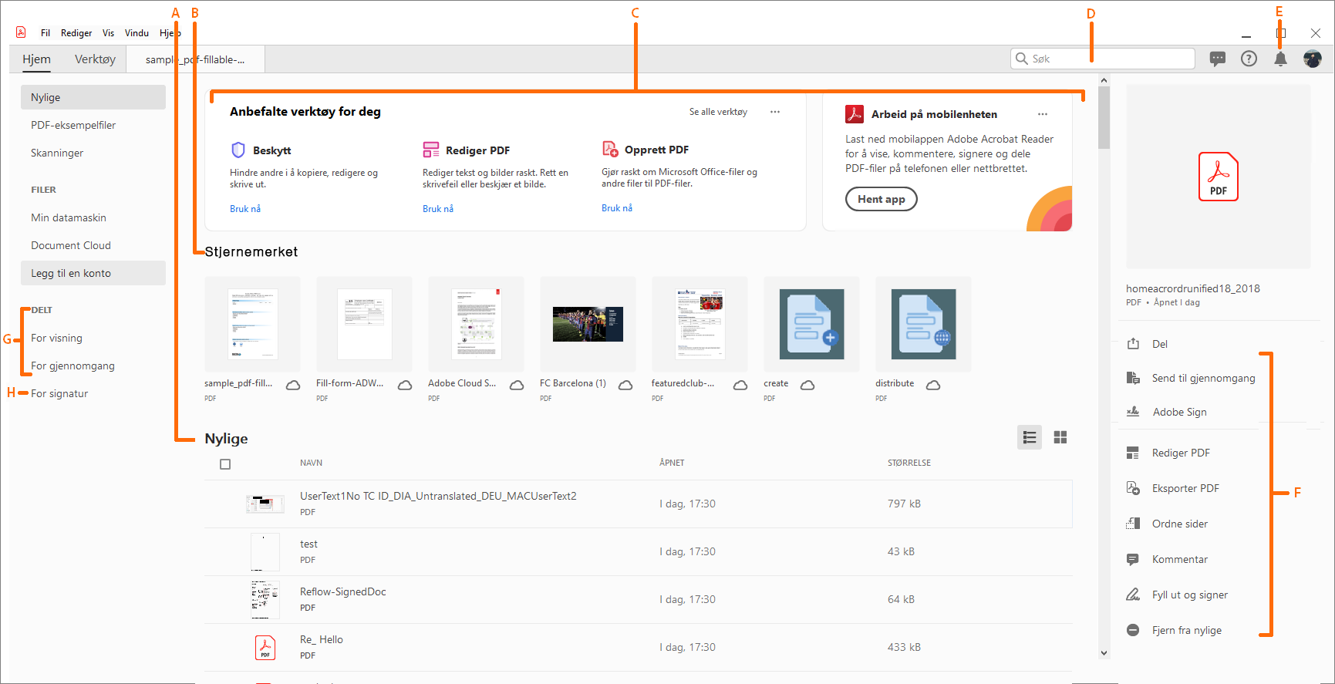
Task: Click cloud icon next to featuredclub file
Action: 740,385
